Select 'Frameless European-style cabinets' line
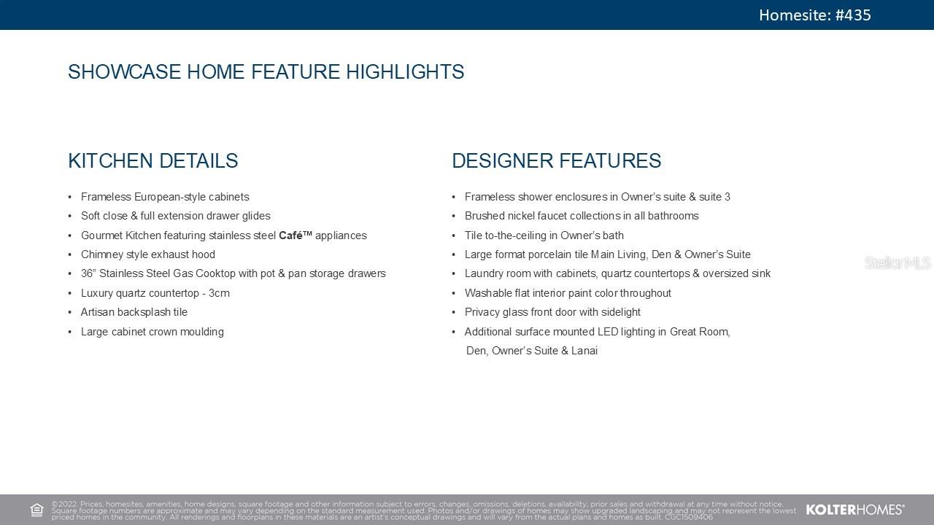 click(x=165, y=197)
